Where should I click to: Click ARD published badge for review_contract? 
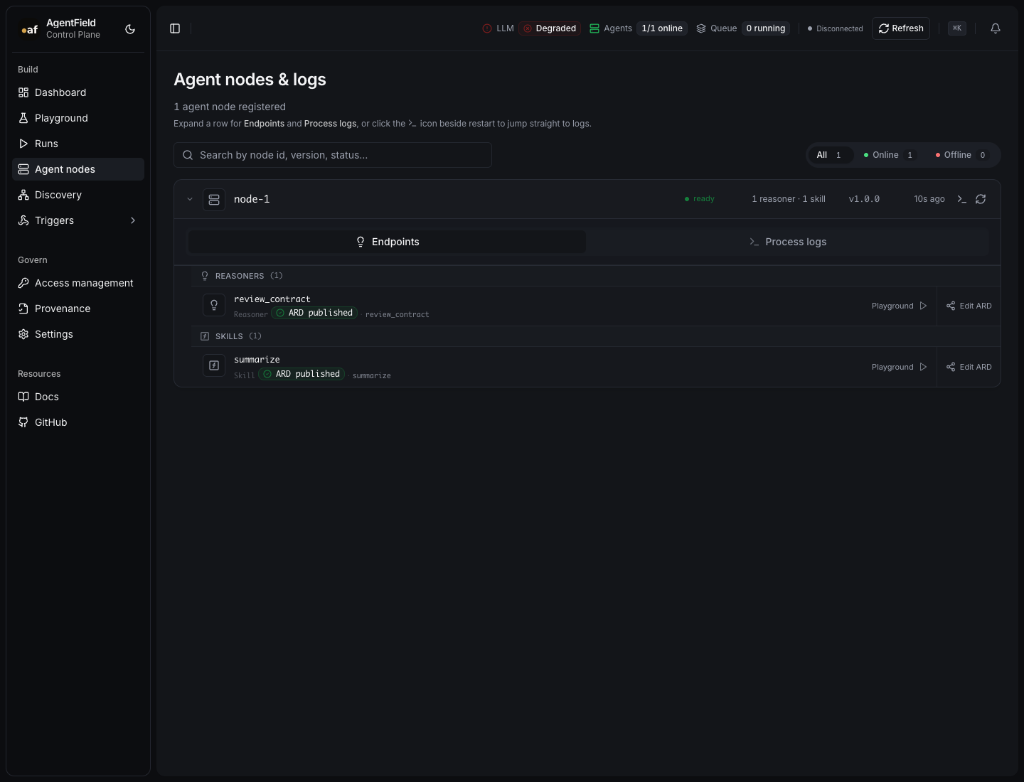tap(314, 313)
